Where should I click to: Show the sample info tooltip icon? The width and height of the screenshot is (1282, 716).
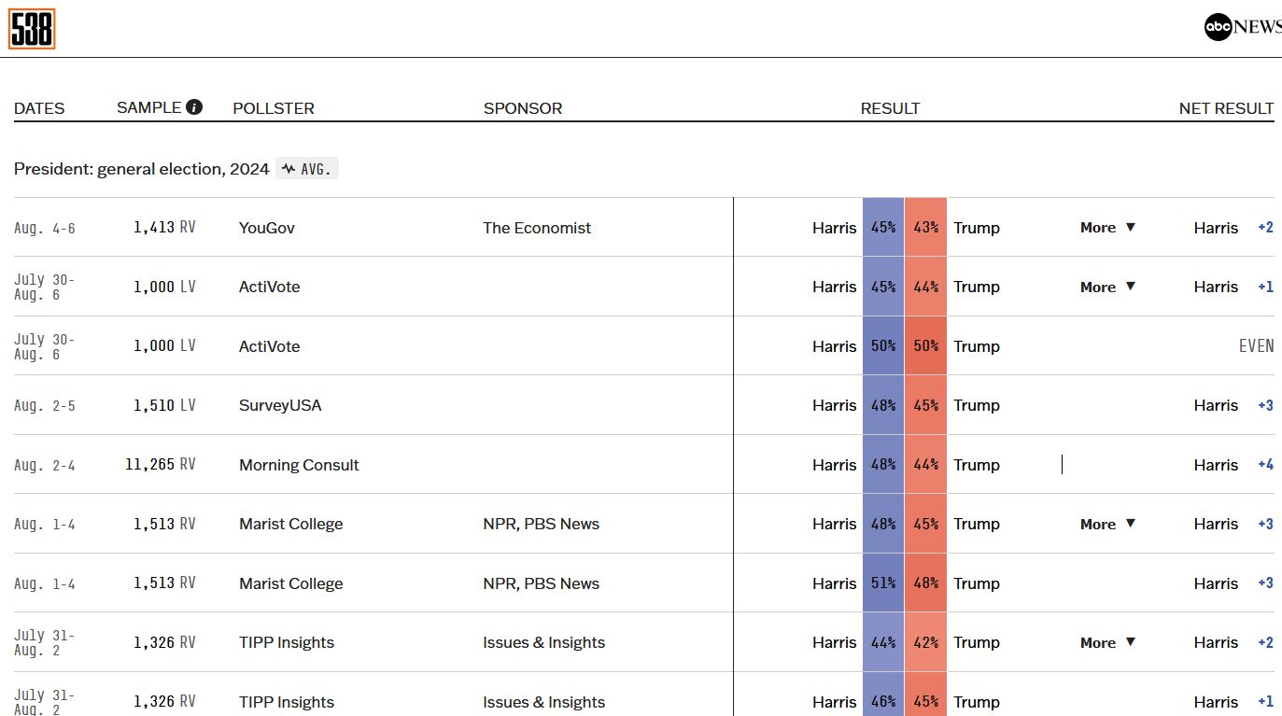tap(194, 107)
